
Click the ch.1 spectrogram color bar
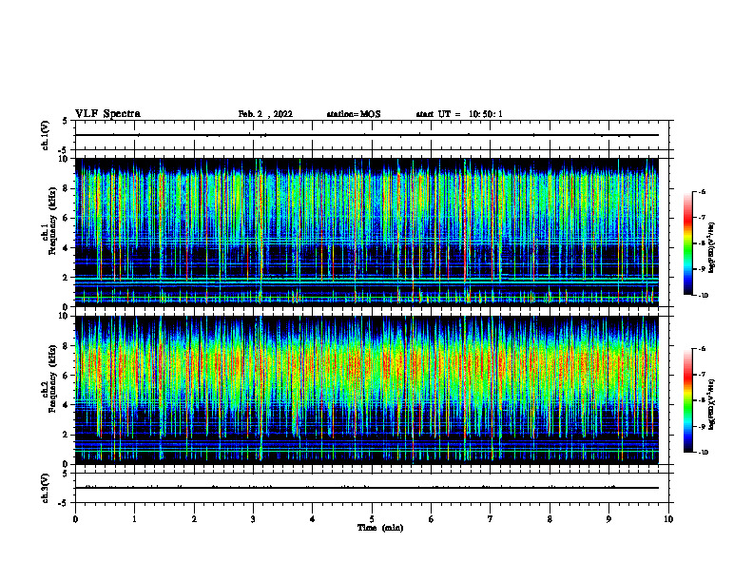(687, 243)
